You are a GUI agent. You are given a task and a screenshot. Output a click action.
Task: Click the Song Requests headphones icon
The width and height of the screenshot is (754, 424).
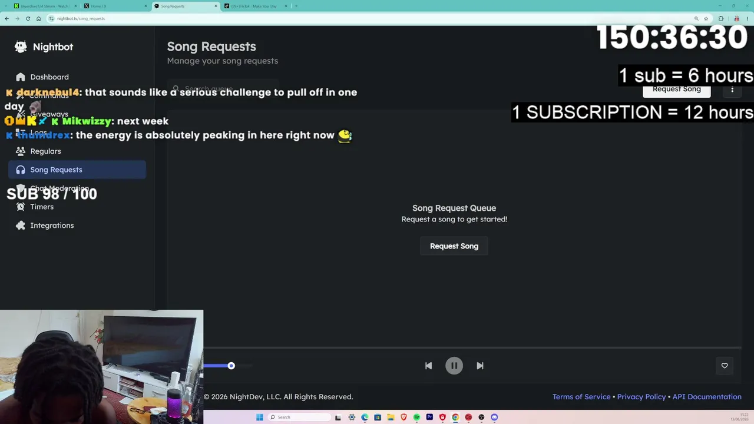tap(21, 170)
